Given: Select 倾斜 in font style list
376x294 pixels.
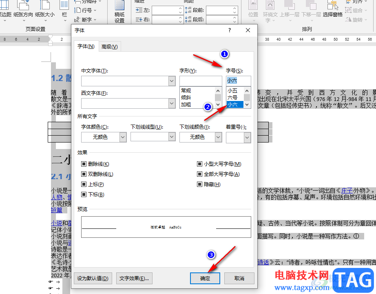Looking at the screenshot, I should [186, 97].
